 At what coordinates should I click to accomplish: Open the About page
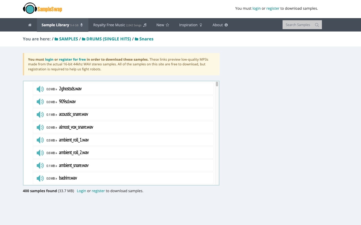point(220,25)
